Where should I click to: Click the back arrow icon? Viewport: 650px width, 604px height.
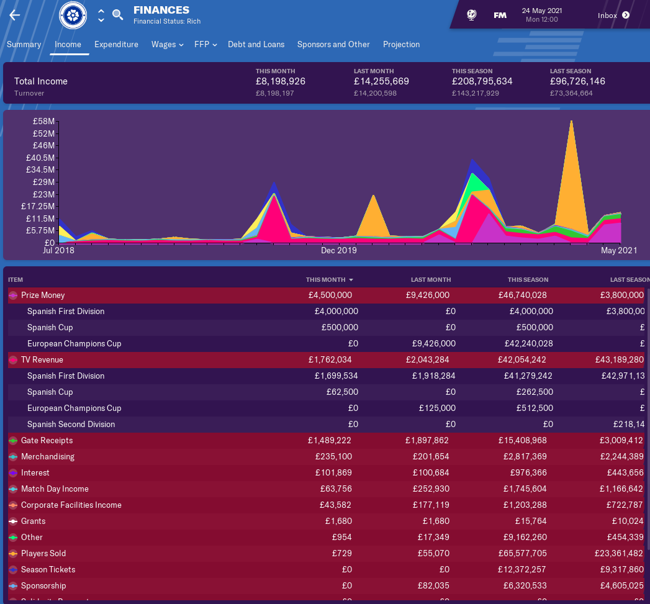[15, 16]
